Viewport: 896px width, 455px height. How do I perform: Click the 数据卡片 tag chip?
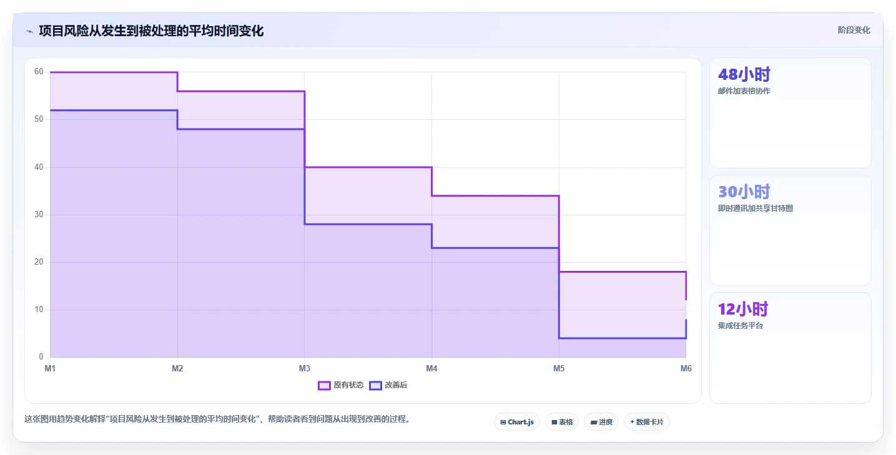[x=647, y=422]
